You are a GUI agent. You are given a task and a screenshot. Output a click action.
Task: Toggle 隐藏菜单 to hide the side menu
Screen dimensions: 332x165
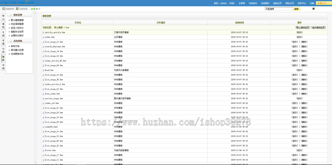click(8, 9)
